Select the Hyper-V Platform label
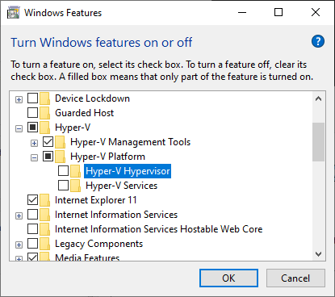Screen dimensions: 335x297 tap(107, 157)
